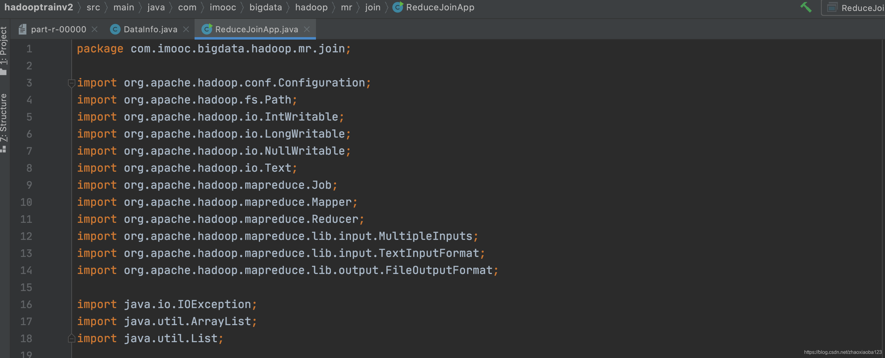Click the hadoop breadcrumb
This screenshot has height=358, width=885.
pos(311,7)
